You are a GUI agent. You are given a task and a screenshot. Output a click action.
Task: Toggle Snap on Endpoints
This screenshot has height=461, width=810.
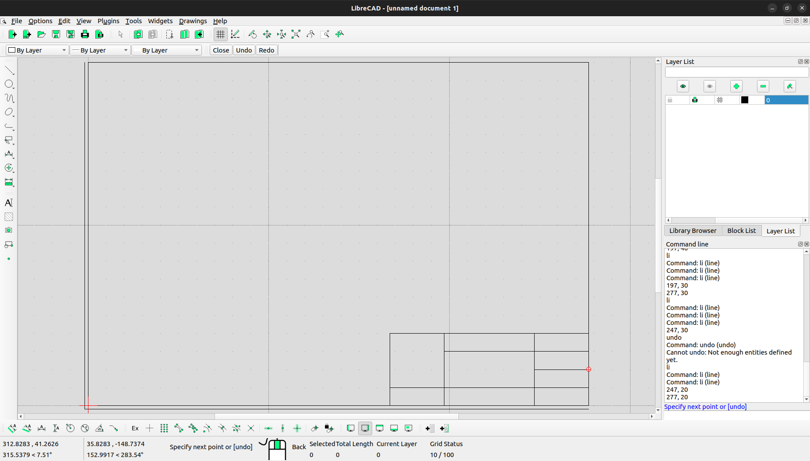pyautogui.click(x=179, y=428)
